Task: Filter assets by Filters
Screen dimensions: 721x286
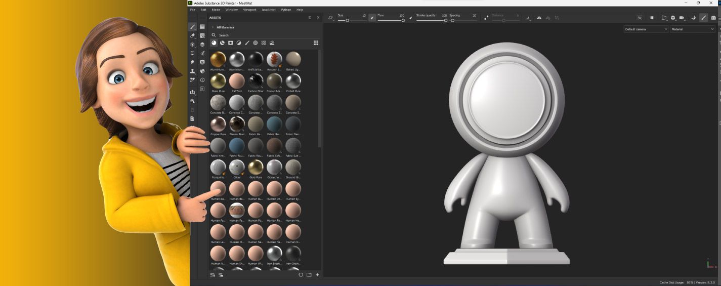Action: pos(239,43)
